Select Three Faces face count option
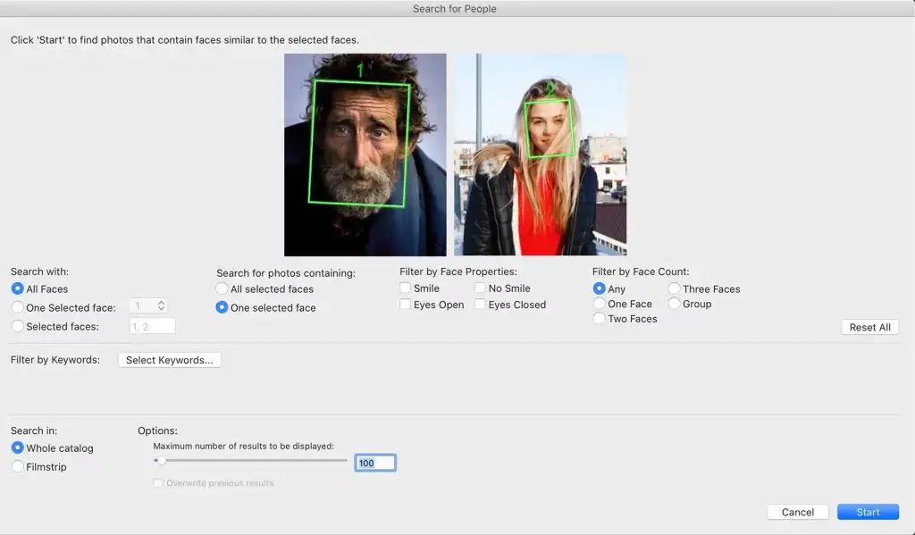 [x=675, y=289]
